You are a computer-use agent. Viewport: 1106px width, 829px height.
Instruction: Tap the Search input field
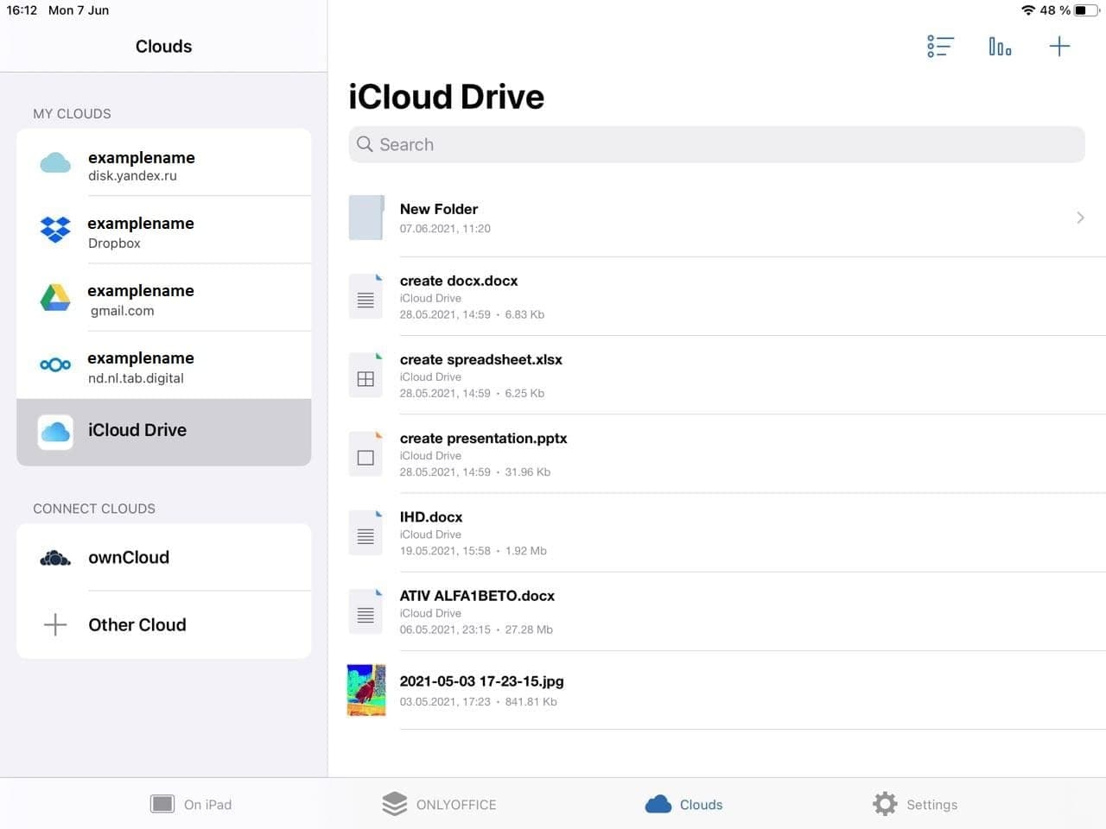tap(716, 144)
